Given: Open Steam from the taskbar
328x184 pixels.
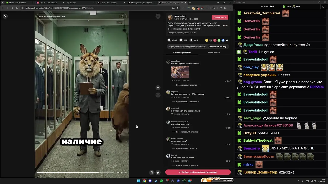Looking at the screenshot, I should coord(156,181).
